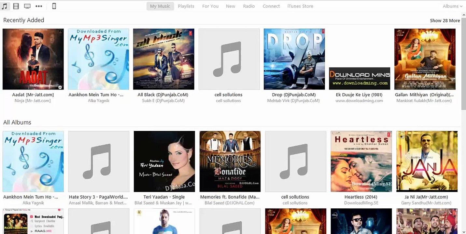Select the Heartless album artwork
This screenshot has height=234, width=466.
coord(361,162)
